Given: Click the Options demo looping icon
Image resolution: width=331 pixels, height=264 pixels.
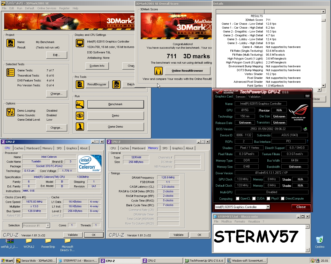Looking at the screenshot, I should (x=11, y=112).
